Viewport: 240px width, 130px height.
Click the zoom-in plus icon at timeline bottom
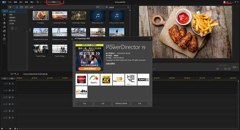[x=15, y=128]
